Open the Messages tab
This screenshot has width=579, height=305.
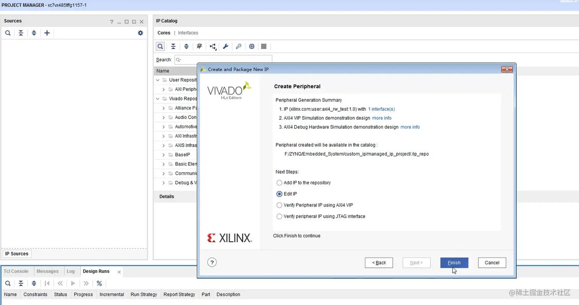pos(47,271)
